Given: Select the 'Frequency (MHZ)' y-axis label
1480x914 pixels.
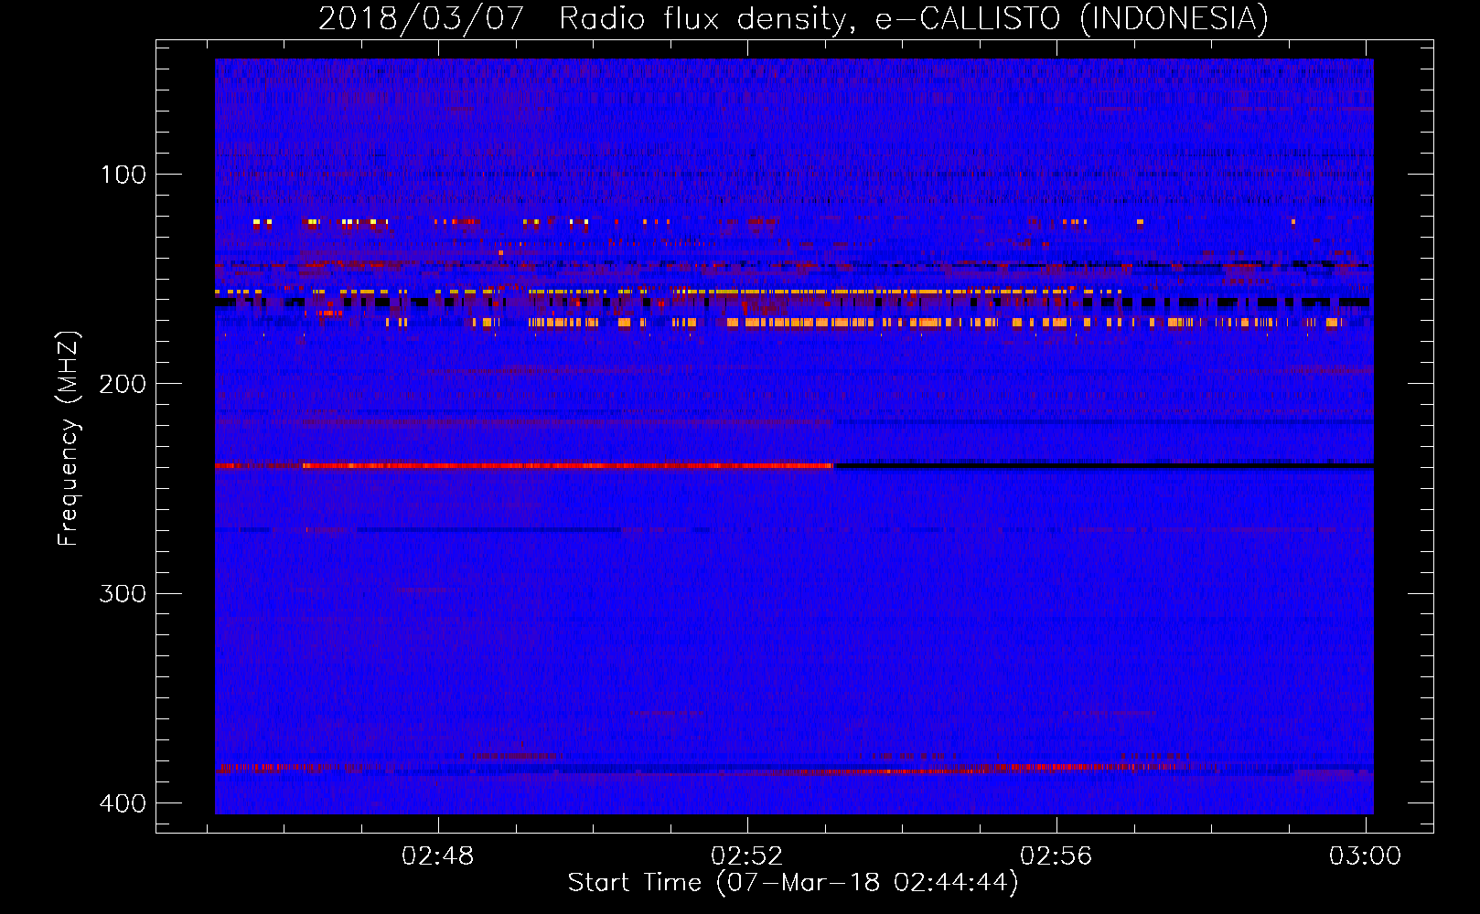Looking at the screenshot, I should tap(69, 439).
